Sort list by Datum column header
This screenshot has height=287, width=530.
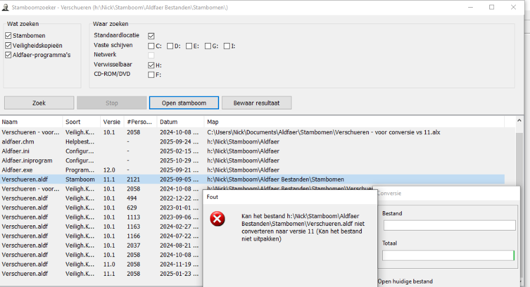tap(180, 122)
